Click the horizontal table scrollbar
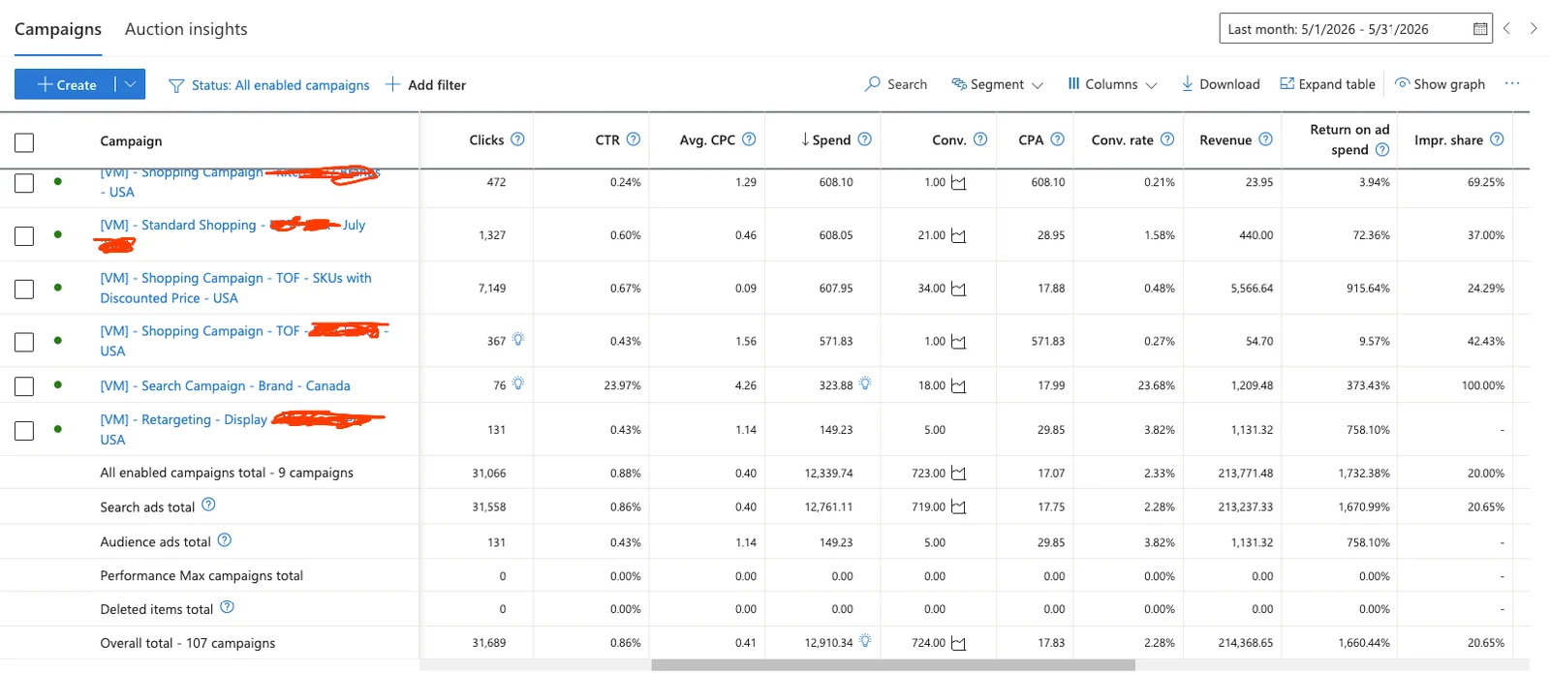Image resolution: width=1550 pixels, height=673 pixels. pos(893,665)
